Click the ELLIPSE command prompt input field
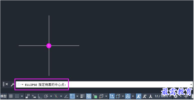Image resolution: width=194 pixels, height=100 pixels. [x=104, y=85]
